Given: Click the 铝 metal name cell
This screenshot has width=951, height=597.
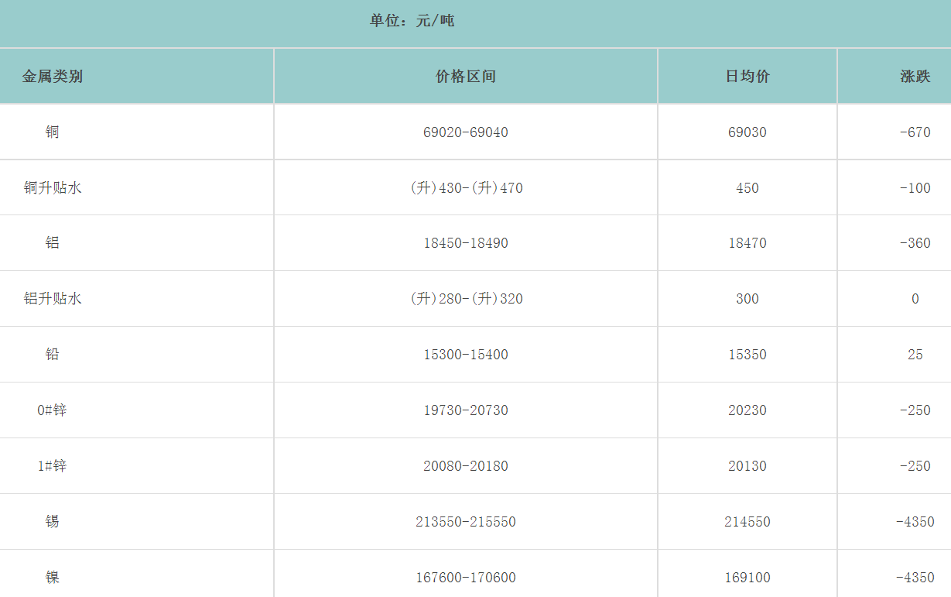Looking at the screenshot, I should pos(52,243).
